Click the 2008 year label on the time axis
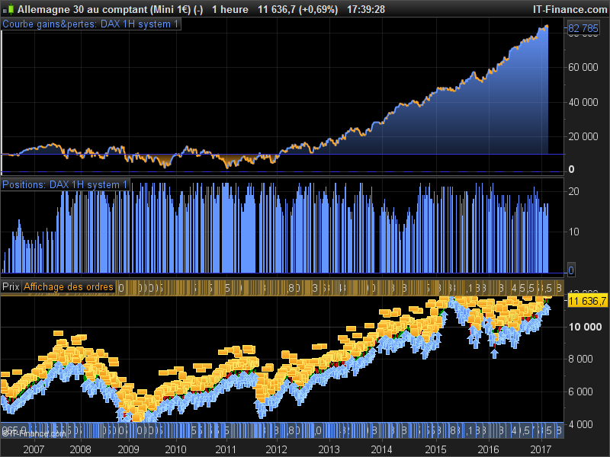Screen dimensions: 610x457 pos(81,449)
